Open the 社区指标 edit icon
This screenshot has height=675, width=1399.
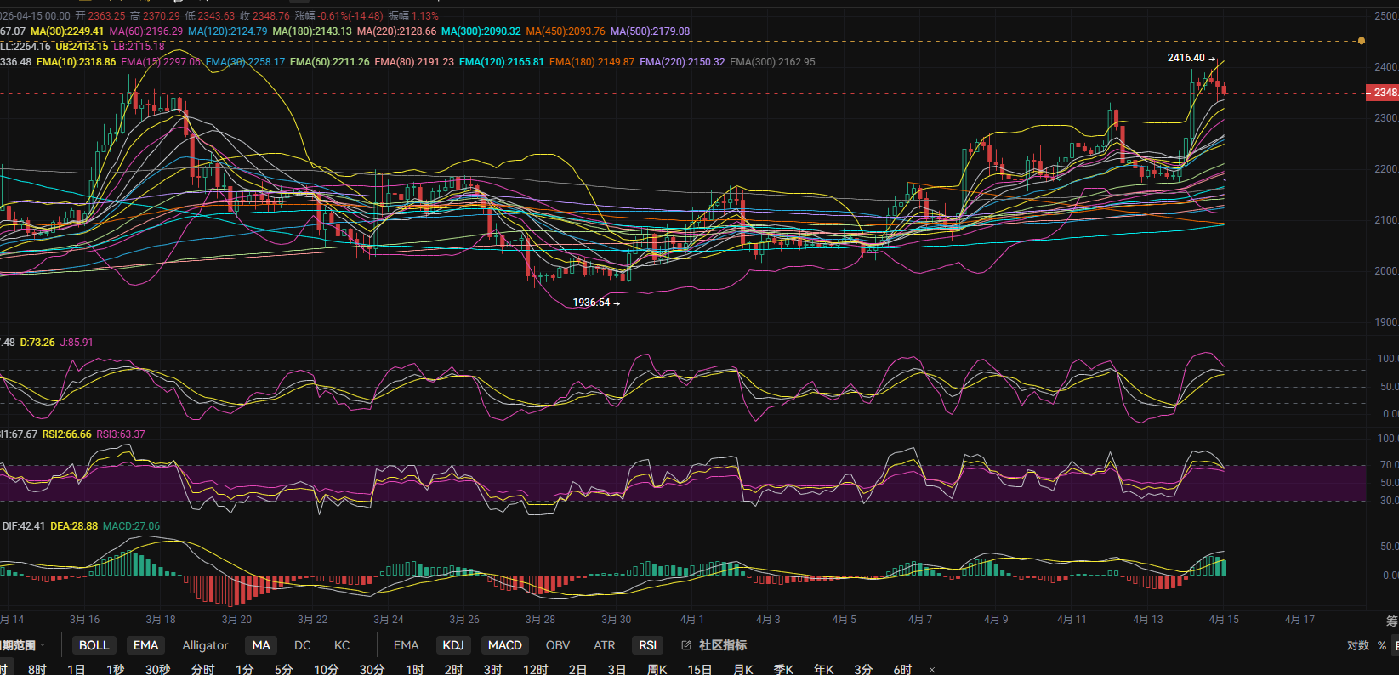(686, 645)
